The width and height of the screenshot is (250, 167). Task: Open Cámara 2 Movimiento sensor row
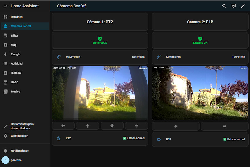tap(200, 57)
